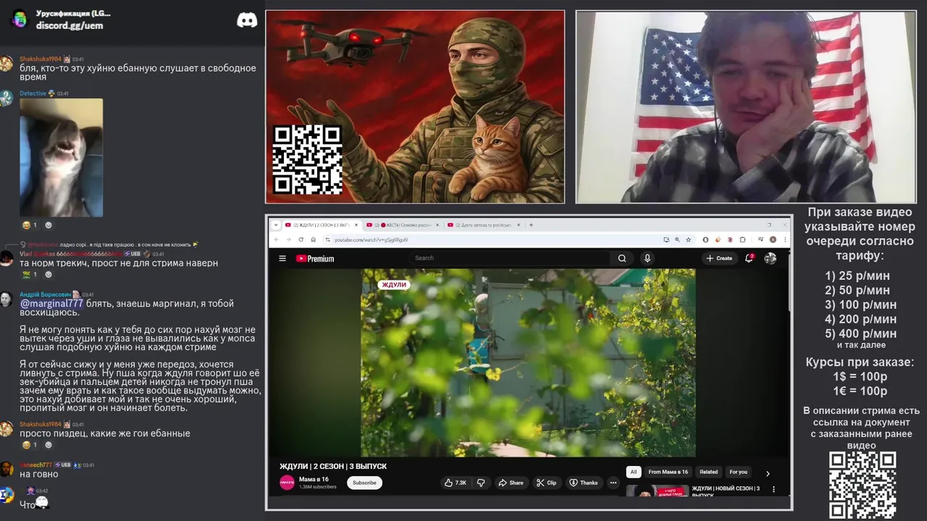Screen dimensions: 927x521
Task: Open the recommended video options menu
Action: [x=773, y=489]
